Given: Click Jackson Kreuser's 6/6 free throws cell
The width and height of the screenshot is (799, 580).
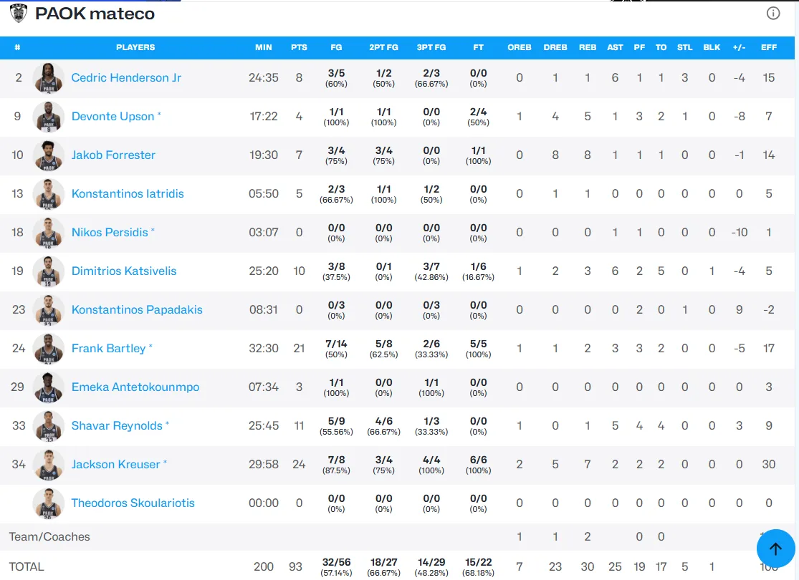Looking at the screenshot, I should coord(478,465).
